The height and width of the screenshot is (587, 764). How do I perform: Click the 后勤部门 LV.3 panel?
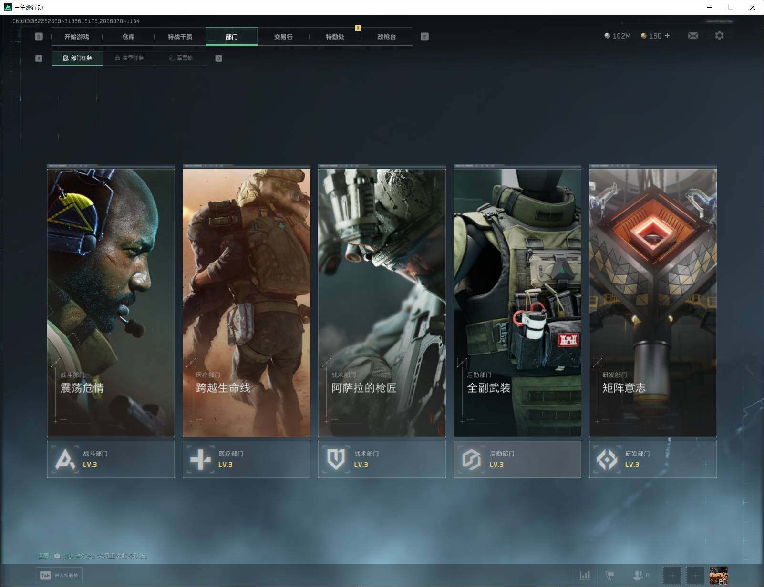point(517,459)
